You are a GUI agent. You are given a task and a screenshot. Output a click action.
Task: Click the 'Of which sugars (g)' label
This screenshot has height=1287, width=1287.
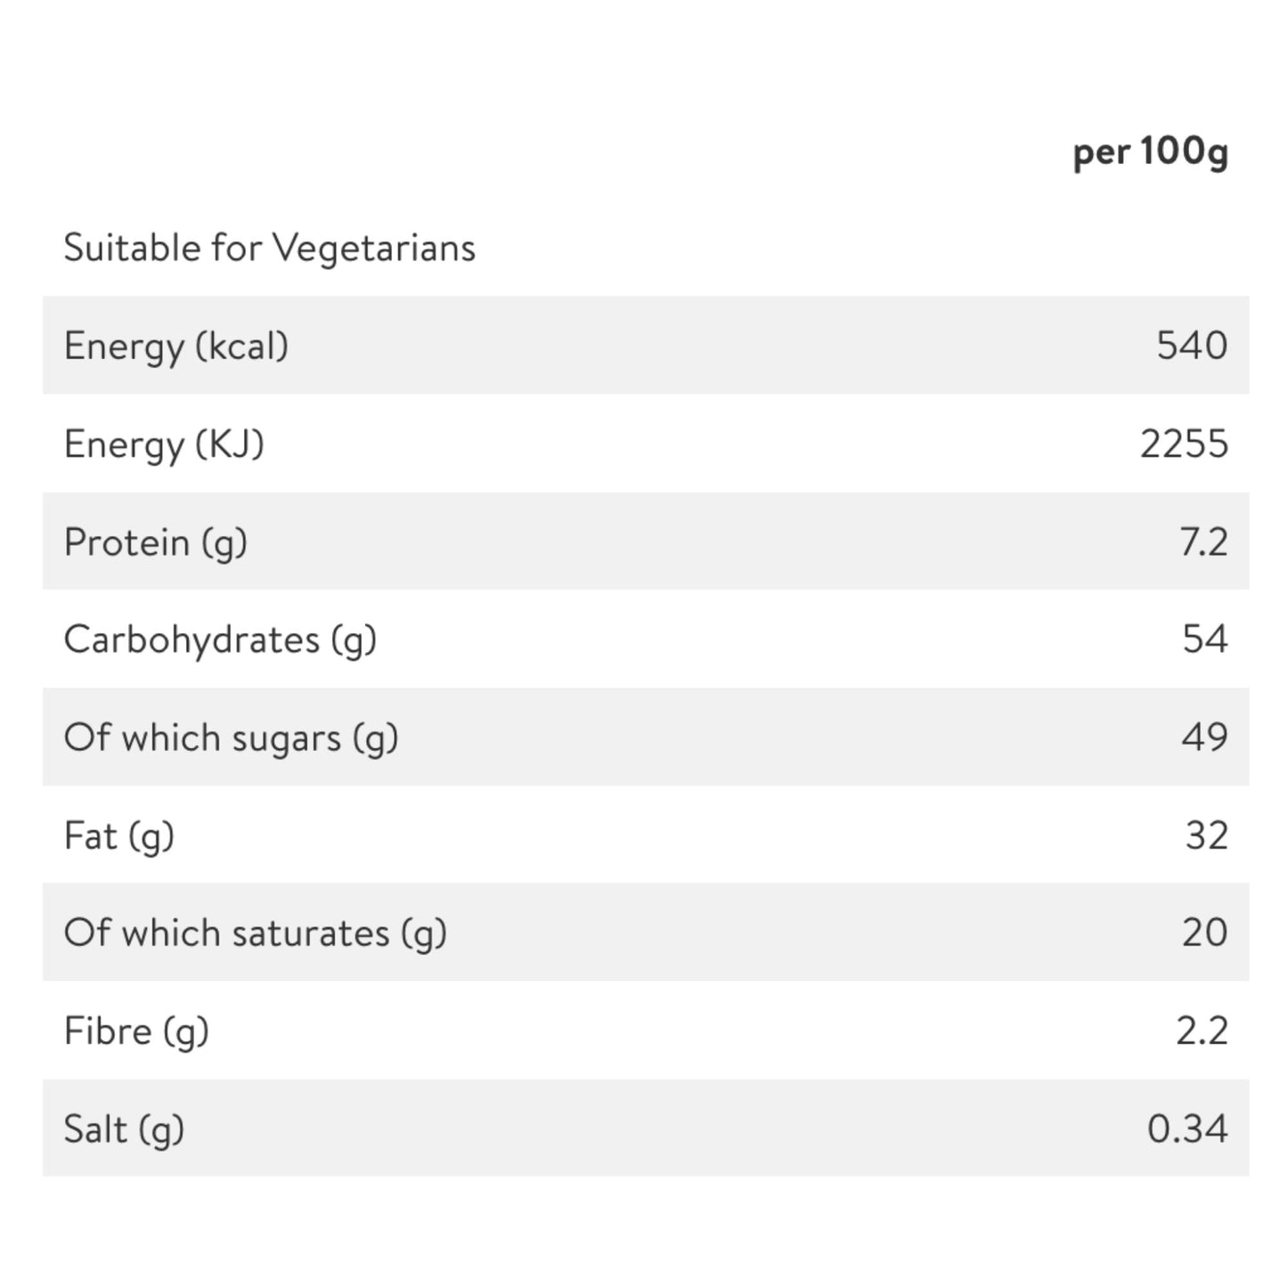click(x=231, y=738)
